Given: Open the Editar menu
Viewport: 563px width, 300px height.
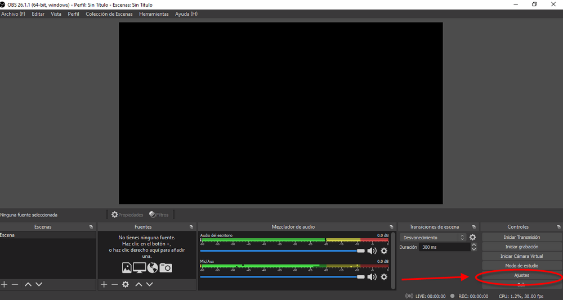Looking at the screenshot, I should (38, 14).
